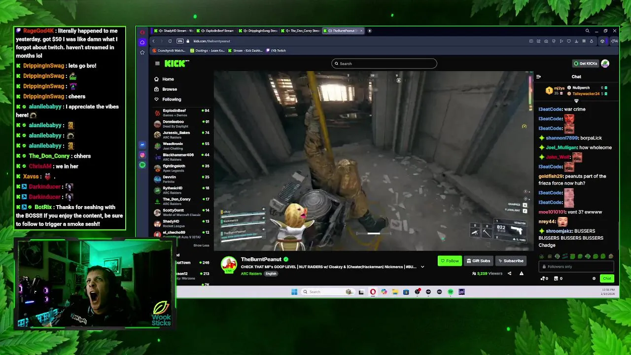
Task: Open Jurassic_Bakes channel in sidebar
Action: [181, 135]
